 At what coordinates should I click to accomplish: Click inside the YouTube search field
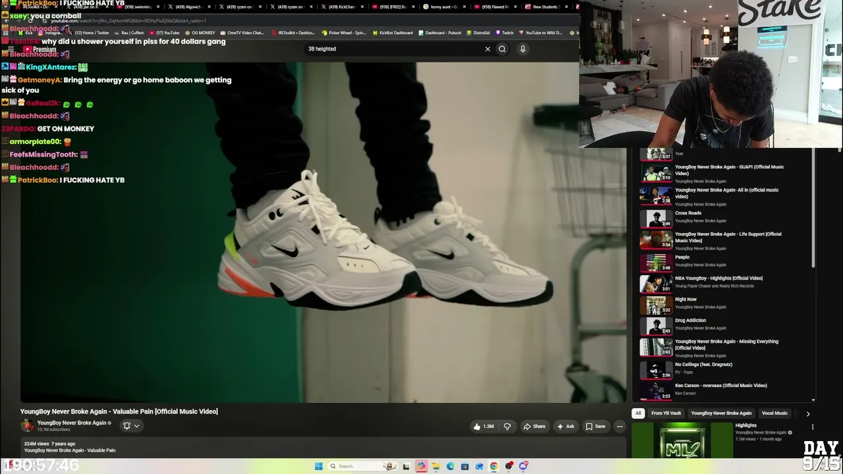(x=394, y=49)
